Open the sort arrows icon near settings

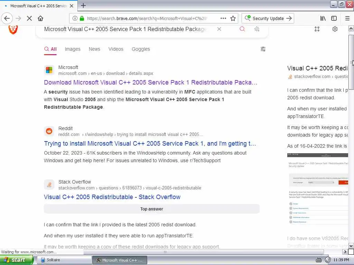(317, 29)
